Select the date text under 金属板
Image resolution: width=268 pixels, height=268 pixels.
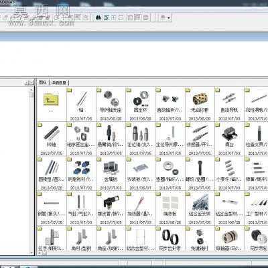pyautogui.click(x=111, y=188)
